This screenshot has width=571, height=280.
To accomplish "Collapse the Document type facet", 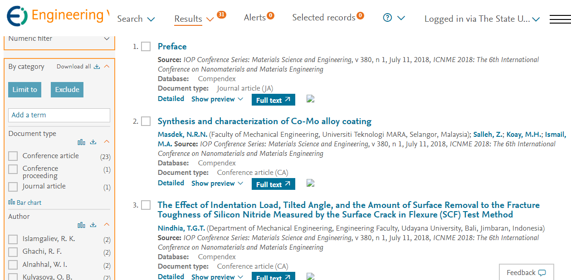I will click(x=107, y=142).
